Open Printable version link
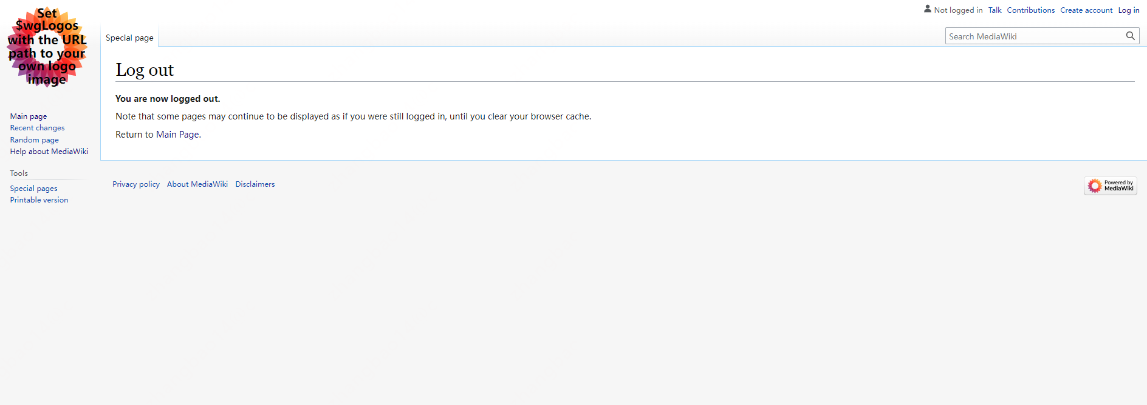Screen dimensions: 1147x405 [x=39, y=200]
